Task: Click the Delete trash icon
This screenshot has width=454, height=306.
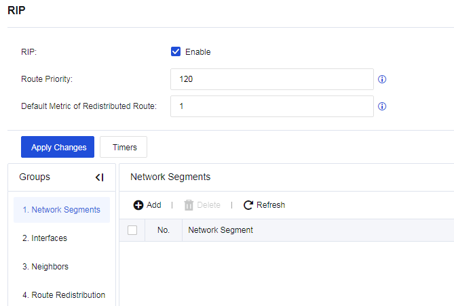Action: 189,205
